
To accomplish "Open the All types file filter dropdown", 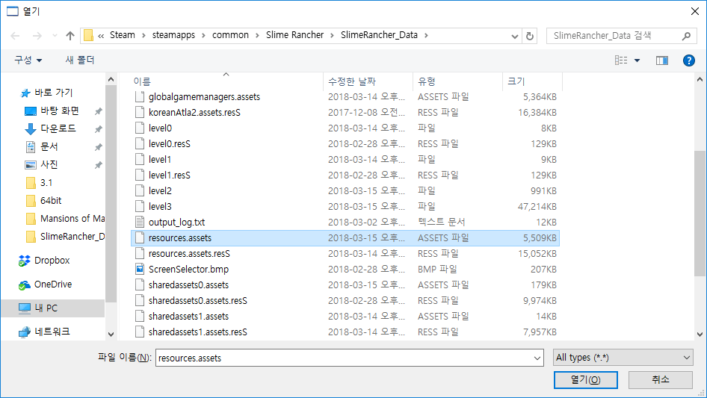I will 623,358.
